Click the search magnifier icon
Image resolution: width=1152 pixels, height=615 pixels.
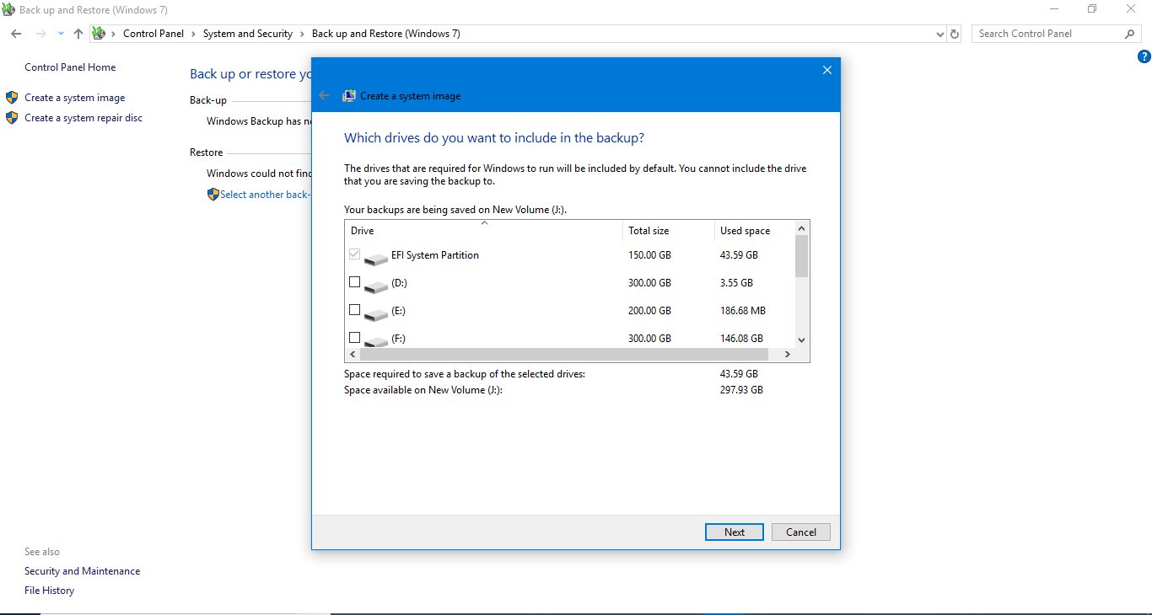tap(1130, 34)
